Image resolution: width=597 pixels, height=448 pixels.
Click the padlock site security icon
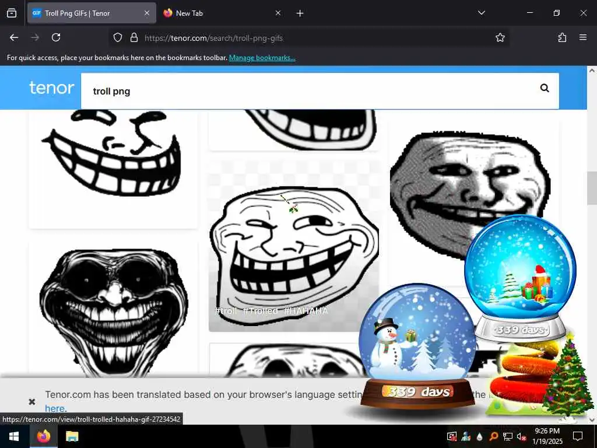(x=134, y=37)
